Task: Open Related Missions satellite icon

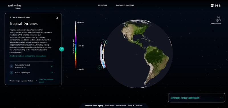Action: pyautogui.click(x=218, y=19)
